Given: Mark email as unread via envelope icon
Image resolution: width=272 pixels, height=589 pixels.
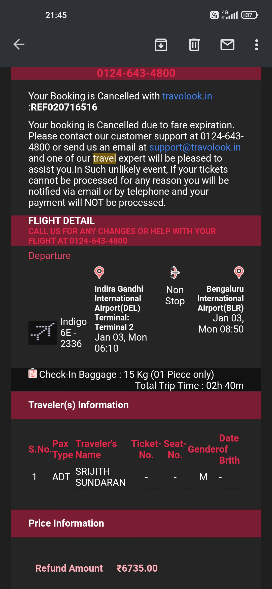Looking at the screenshot, I should 227,45.
